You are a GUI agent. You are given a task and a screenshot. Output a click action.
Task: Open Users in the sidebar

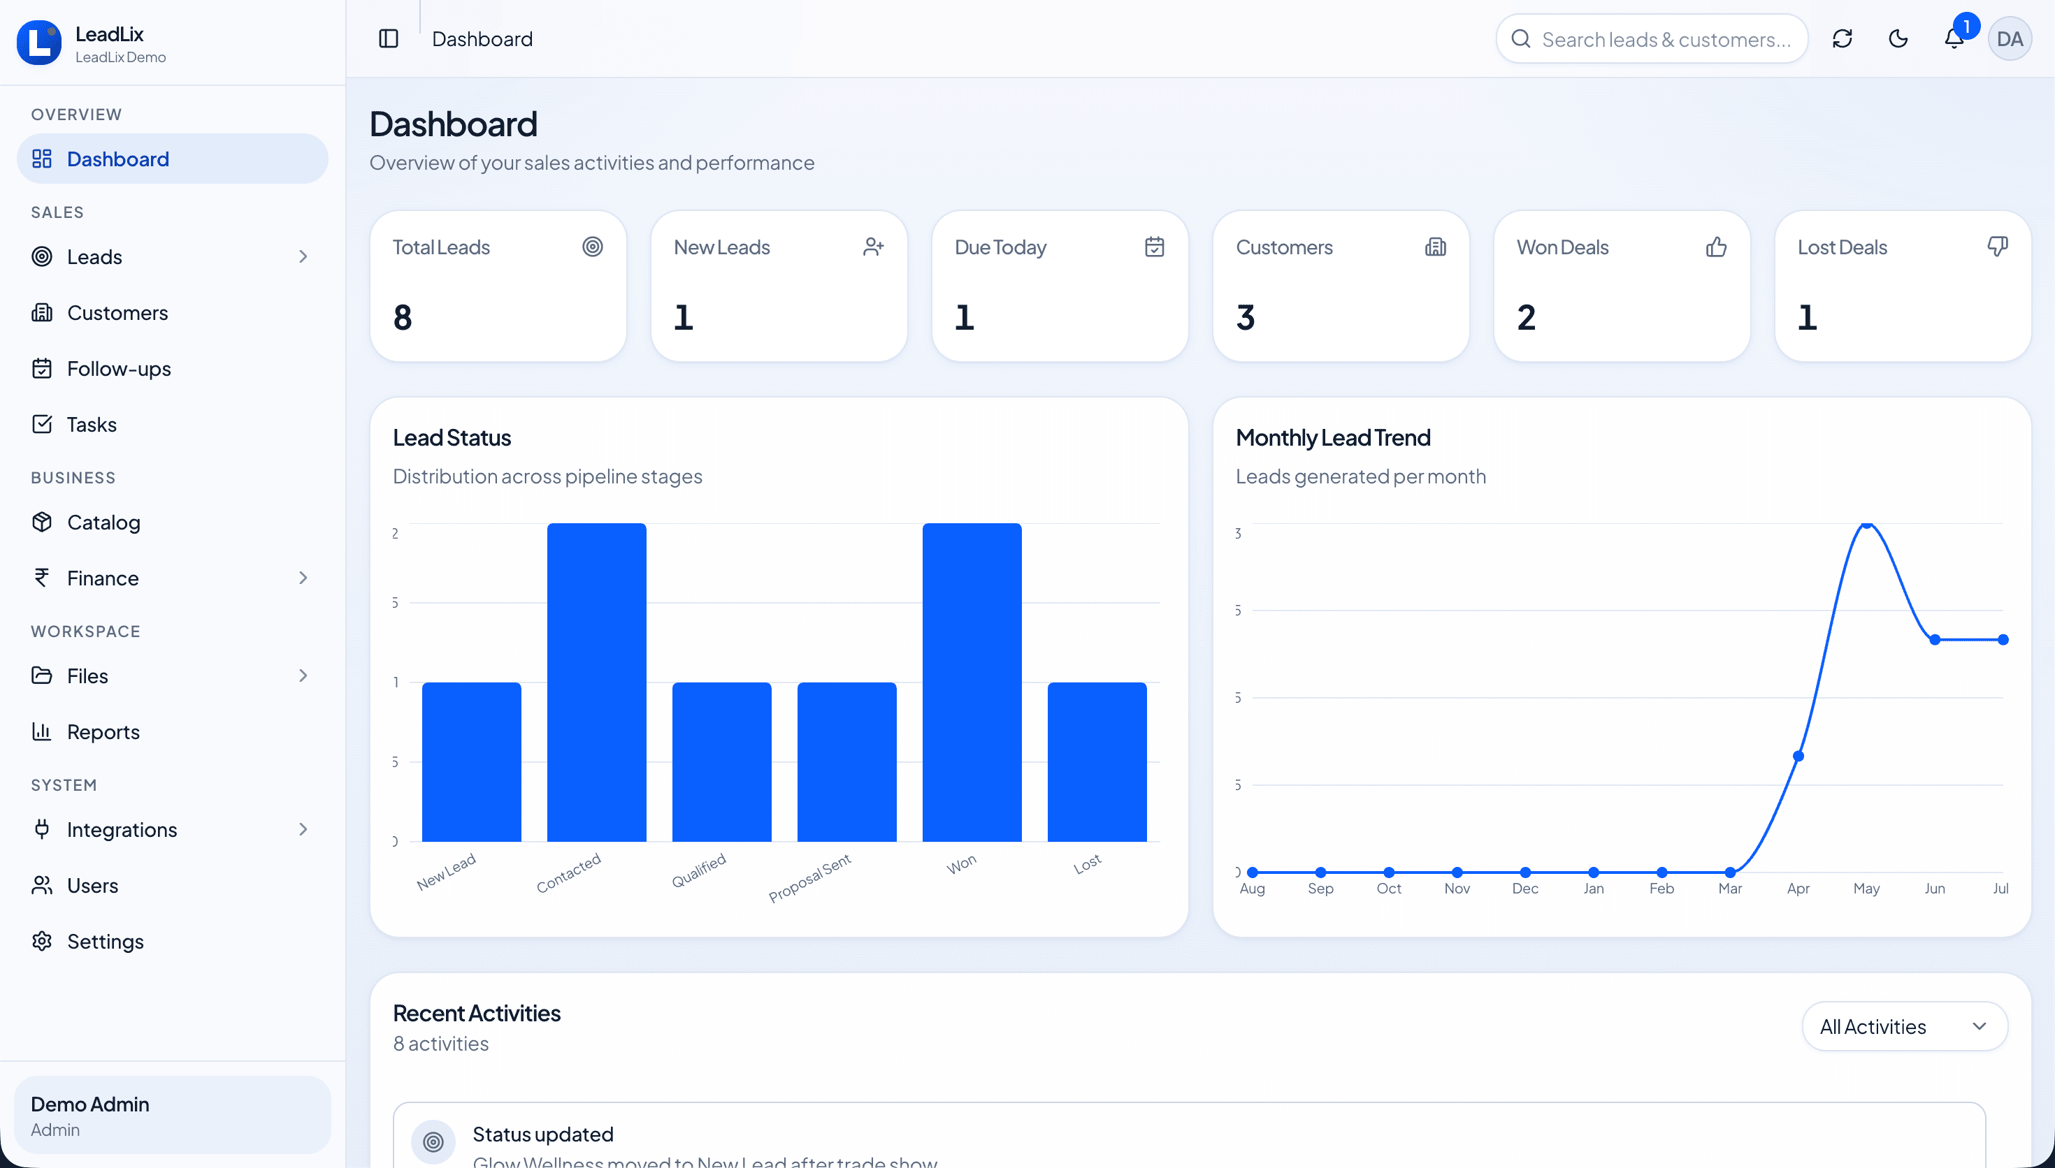point(173,886)
